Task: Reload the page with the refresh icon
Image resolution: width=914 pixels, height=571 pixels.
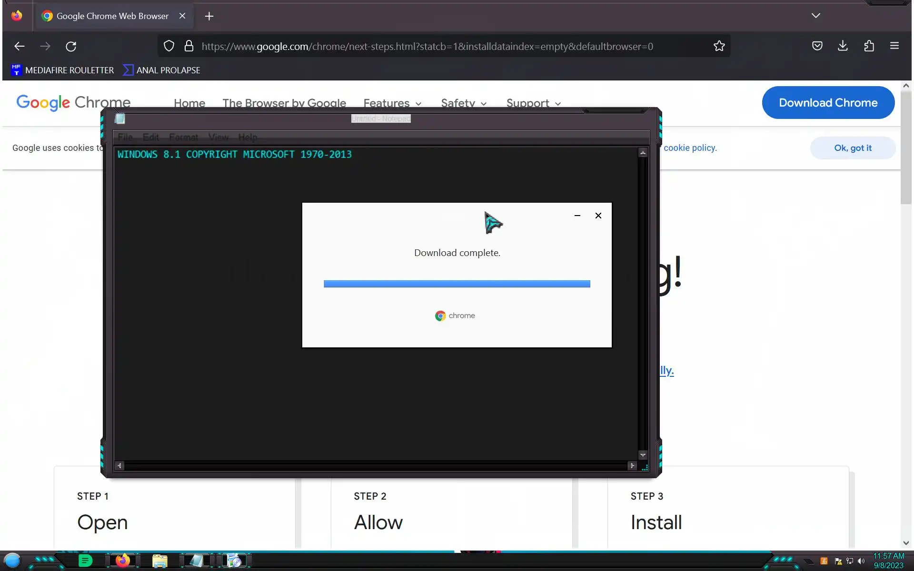Action: (x=71, y=46)
